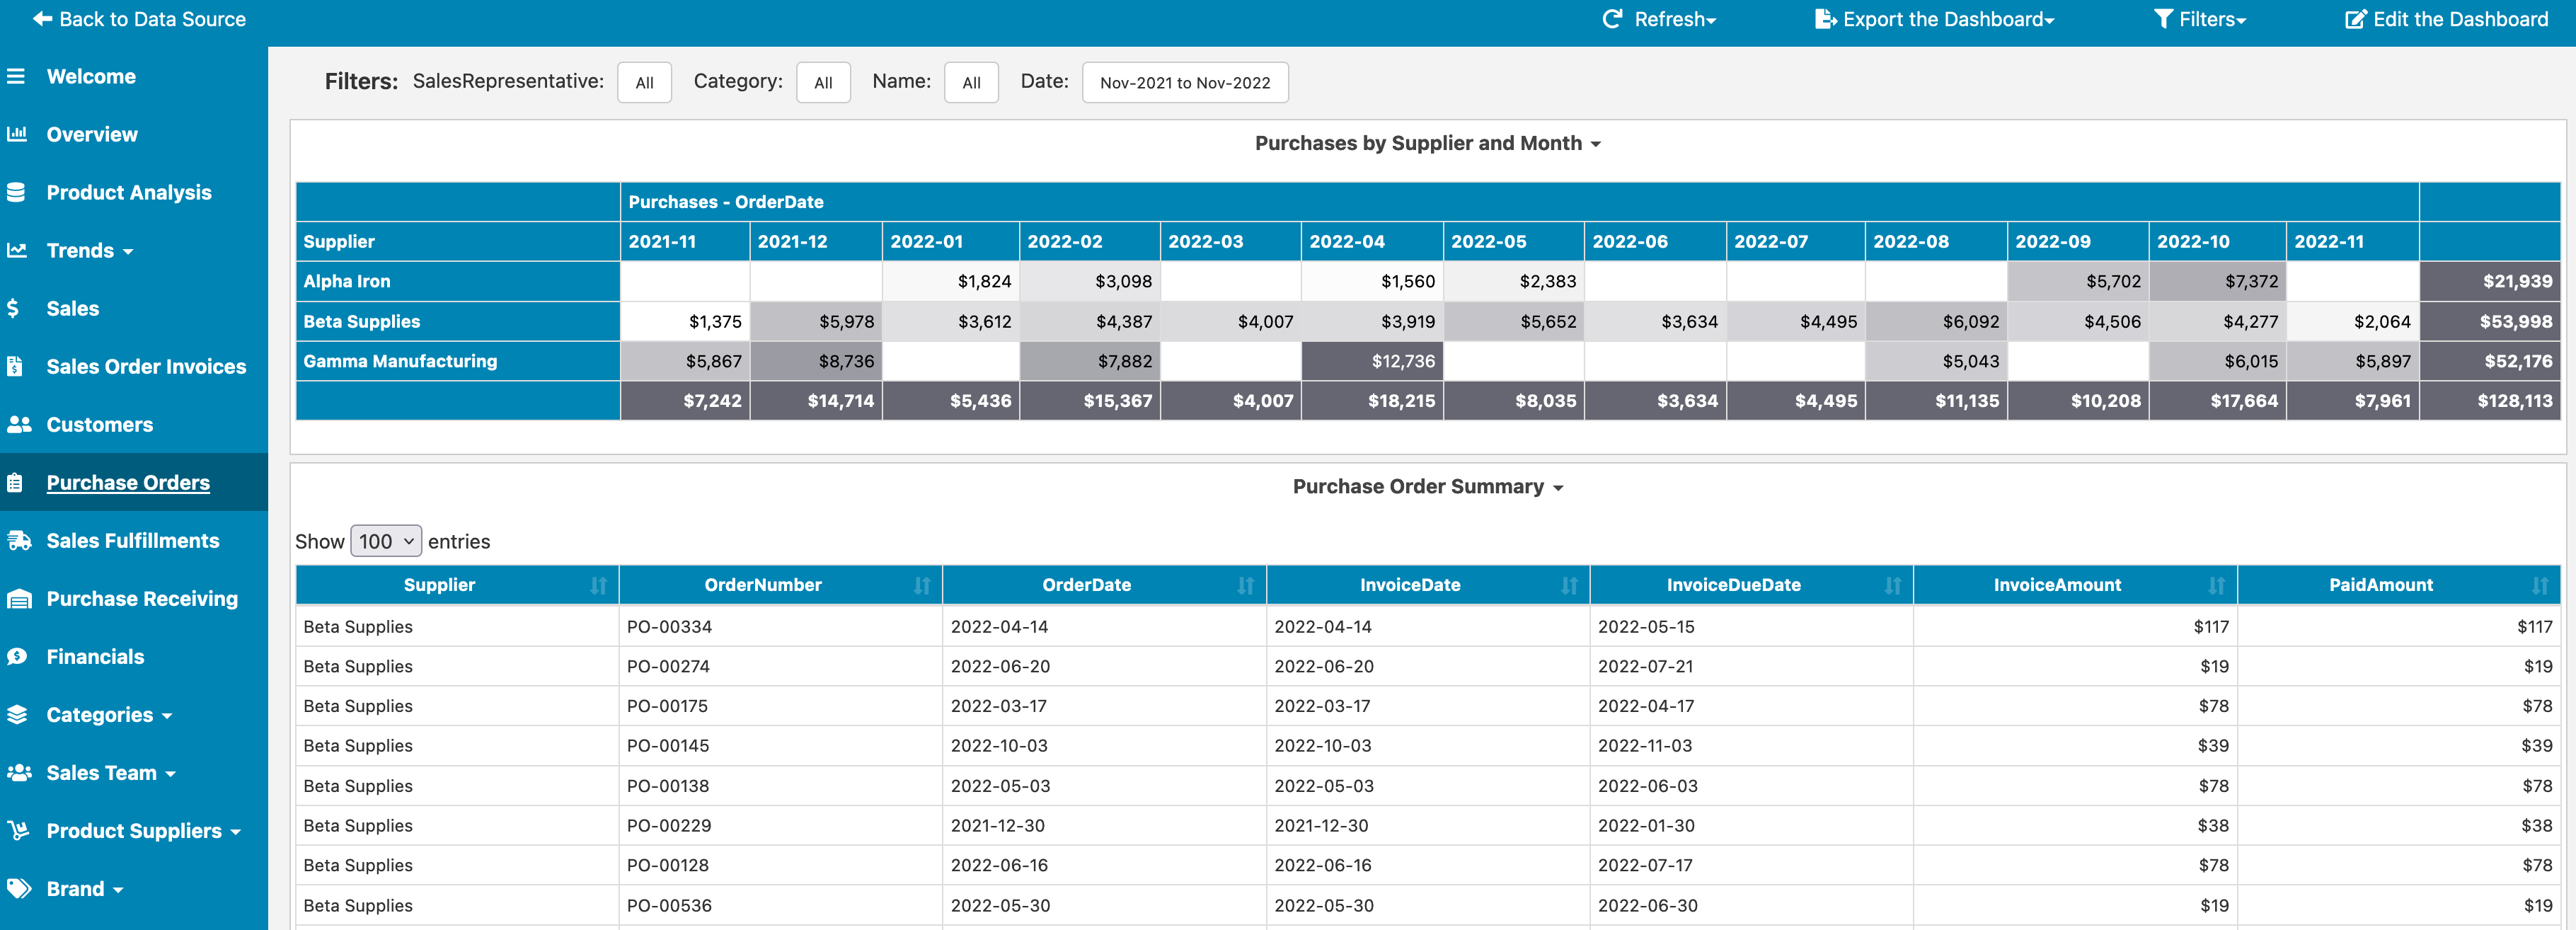
Task: Click the Customers people icon
Action: [19, 424]
